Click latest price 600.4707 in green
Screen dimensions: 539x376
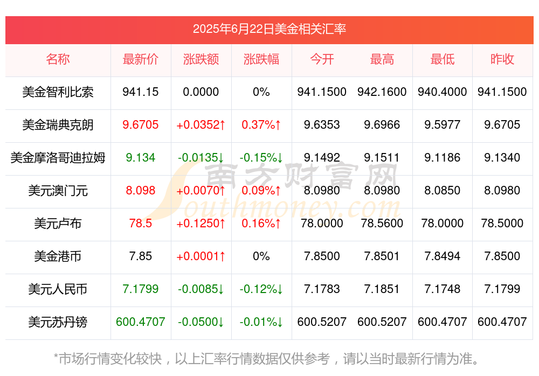tap(140, 322)
